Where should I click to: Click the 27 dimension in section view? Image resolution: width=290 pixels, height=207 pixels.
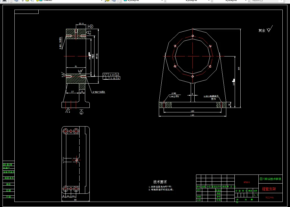(x=72, y=92)
